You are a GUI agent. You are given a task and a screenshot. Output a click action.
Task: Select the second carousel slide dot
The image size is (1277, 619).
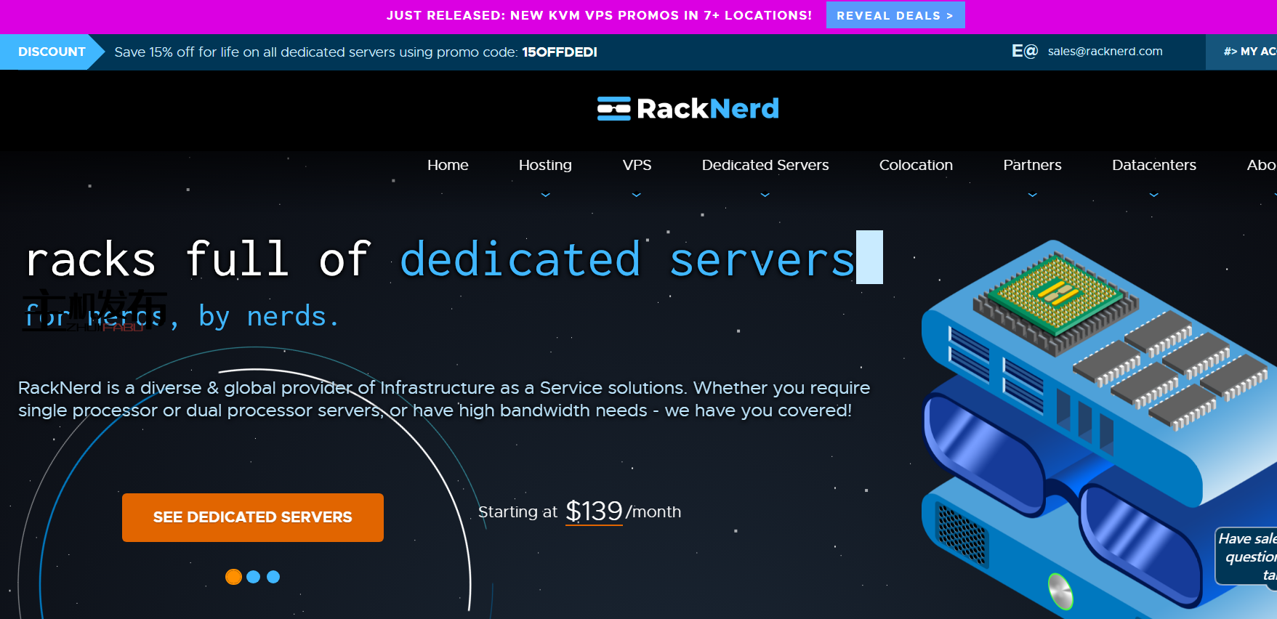pyautogui.click(x=253, y=577)
